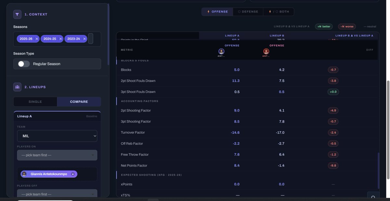Click the filter funnel icon beside Context

click(18, 14)
